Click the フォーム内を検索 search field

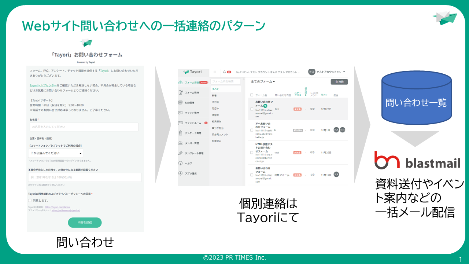(226, 81)
